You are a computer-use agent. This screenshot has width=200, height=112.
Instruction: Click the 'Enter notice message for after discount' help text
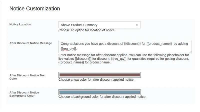click(124, 59)
